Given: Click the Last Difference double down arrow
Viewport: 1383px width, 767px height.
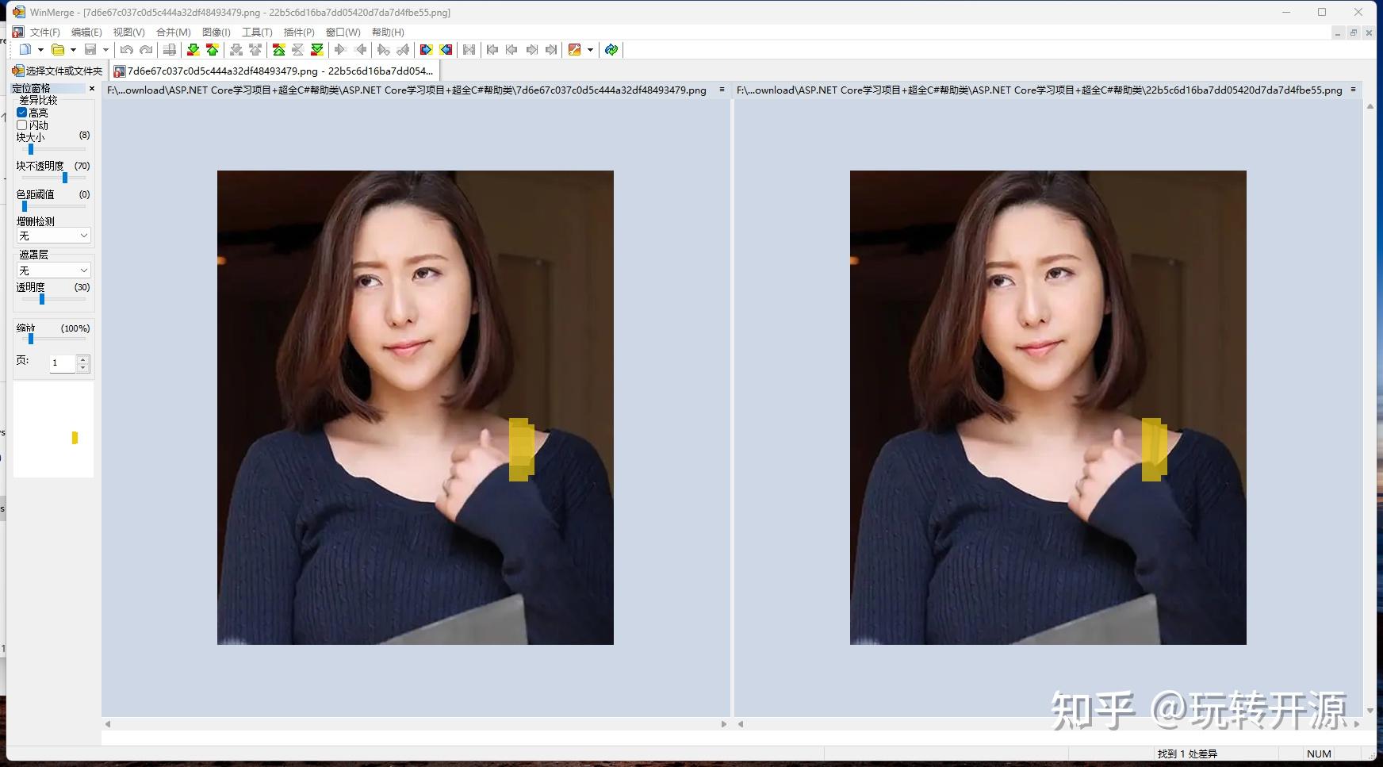Looking at the screenshot, I should pos(317,49).
